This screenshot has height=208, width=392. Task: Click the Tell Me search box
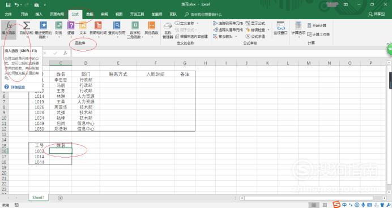[x=203, y=15]
